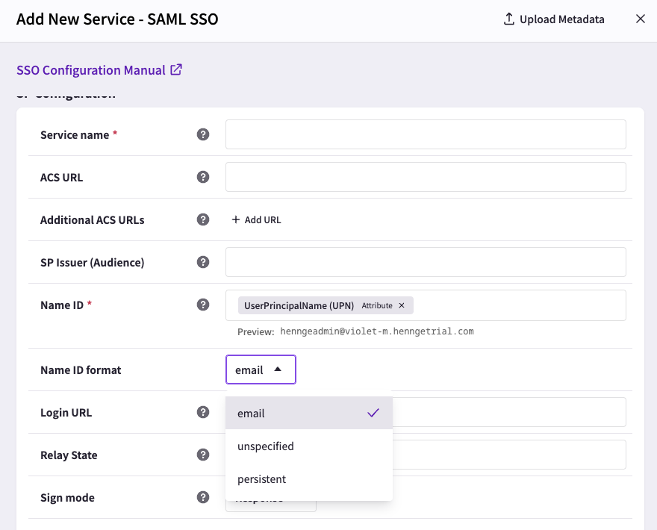
Task: Show the Relay State help tooltip icon
Action: [203, 455]
